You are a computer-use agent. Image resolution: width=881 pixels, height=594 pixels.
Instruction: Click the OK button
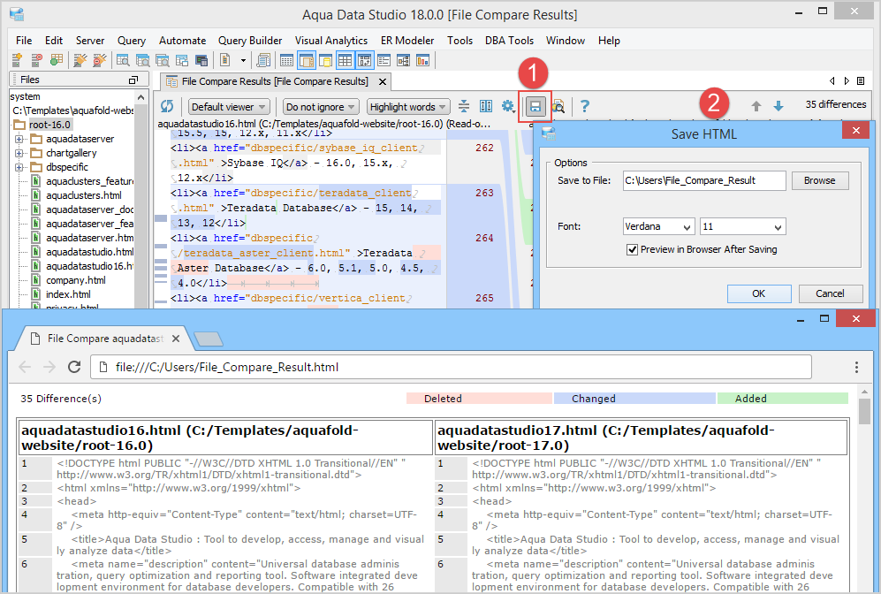(758, 293)
